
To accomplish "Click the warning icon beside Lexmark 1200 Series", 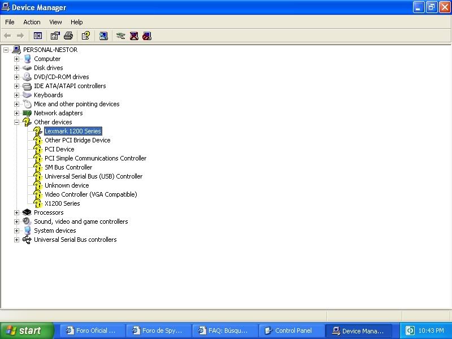I will pos(38,132).
